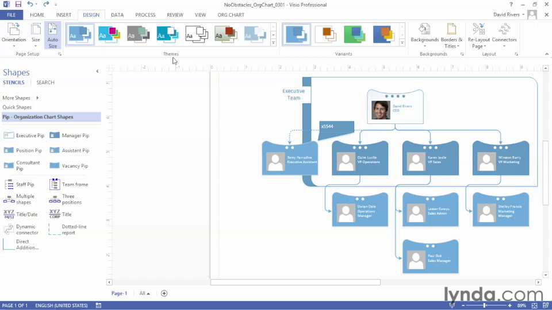Select the Manager Pip shape

pyautogui.click(x=70, y=135)
